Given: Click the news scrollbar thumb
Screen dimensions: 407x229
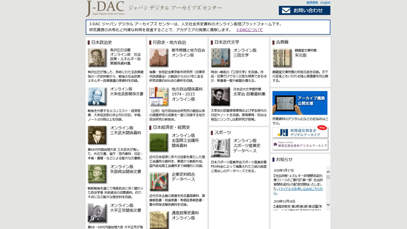Looking at the screenshot, I should (x=328, y=177).
